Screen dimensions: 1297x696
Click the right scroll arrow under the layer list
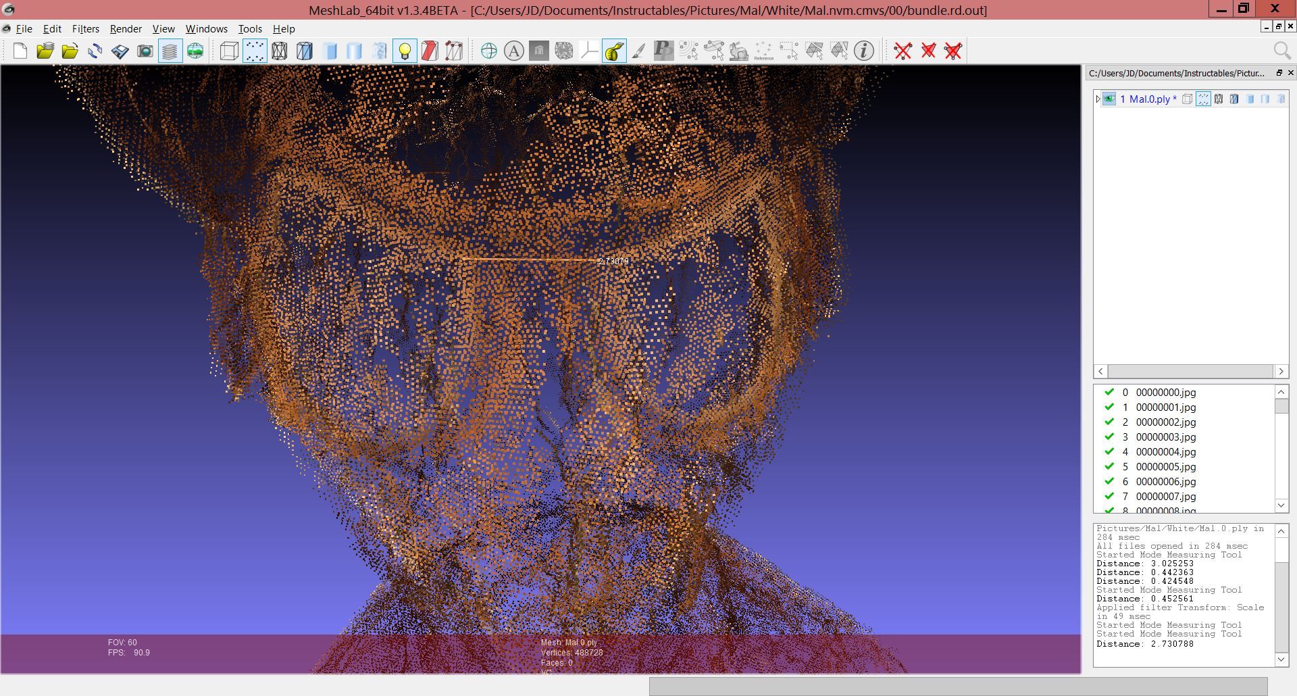click(x=1281, y=371)
